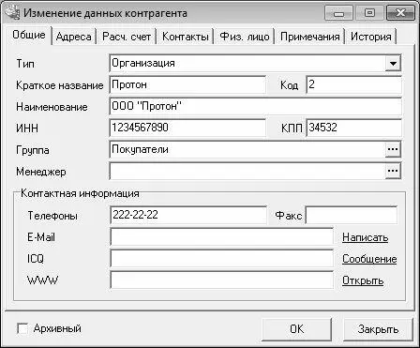Screen dimensions: 420x348
Task: Click the application icon in title bar
Action: (12, 13)
